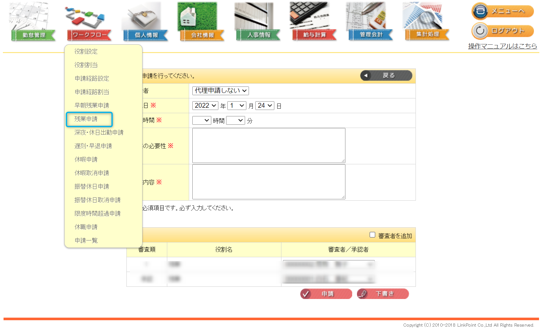Screen dimensions: 549x335
Task: Click the 必要性 reason text area
Action: 269,146
